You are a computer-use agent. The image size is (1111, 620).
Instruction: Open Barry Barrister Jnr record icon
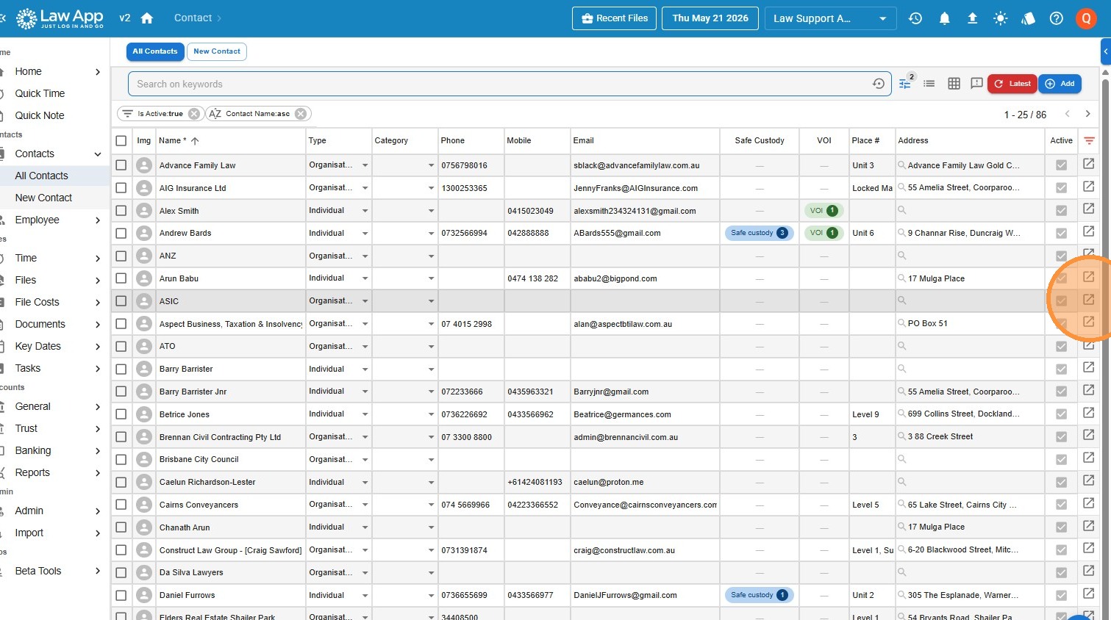click(x=1089, y=390)
